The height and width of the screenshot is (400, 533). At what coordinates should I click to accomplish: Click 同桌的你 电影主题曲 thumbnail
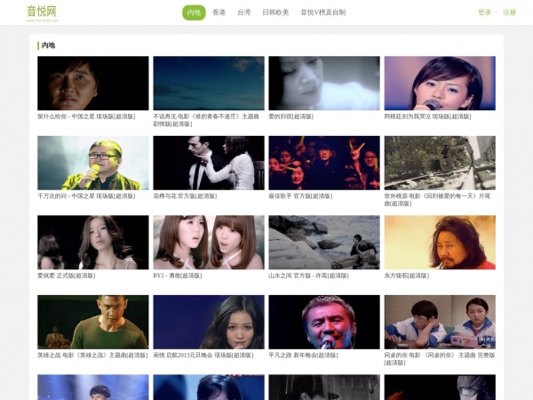click(x=440, y=322)
